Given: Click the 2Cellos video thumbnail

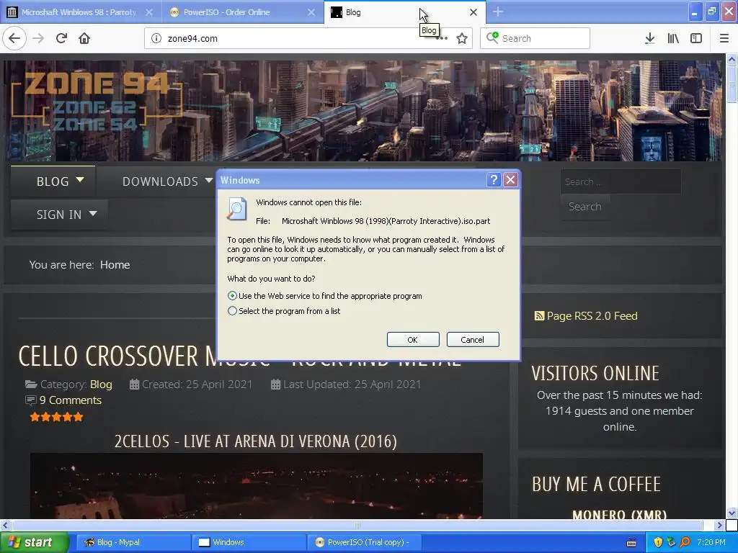Looking at the screenshot, I should coord(257,486).
